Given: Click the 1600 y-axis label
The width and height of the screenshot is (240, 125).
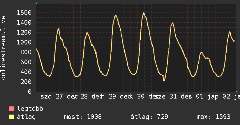Looking at the screenshot, I should 24,13.
